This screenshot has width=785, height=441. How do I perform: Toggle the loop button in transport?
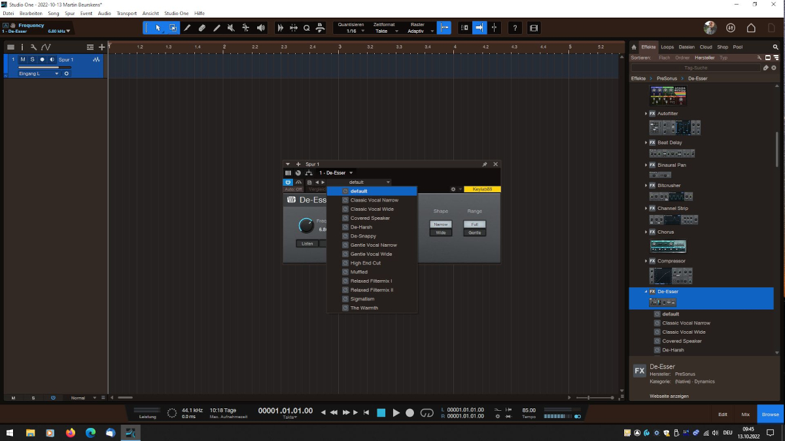pos(427,413)
